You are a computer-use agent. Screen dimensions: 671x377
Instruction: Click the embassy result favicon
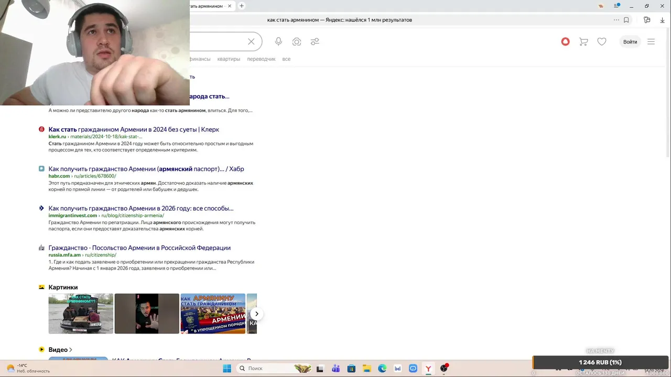coord(41,248)
